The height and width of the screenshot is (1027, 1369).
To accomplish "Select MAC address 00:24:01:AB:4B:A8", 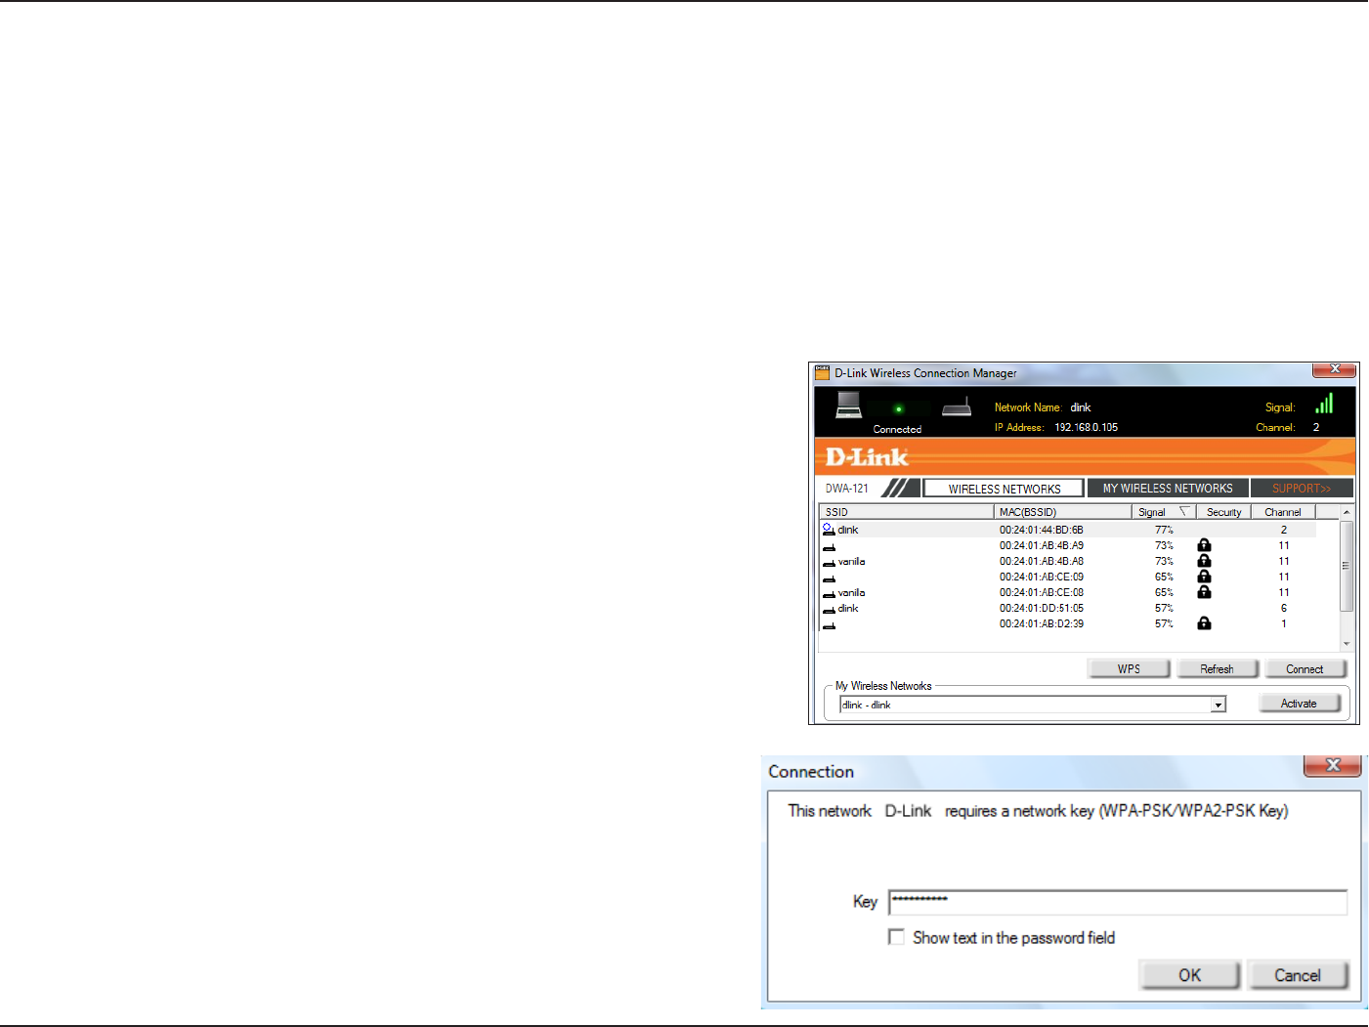I will click(x=1041, y=561).
